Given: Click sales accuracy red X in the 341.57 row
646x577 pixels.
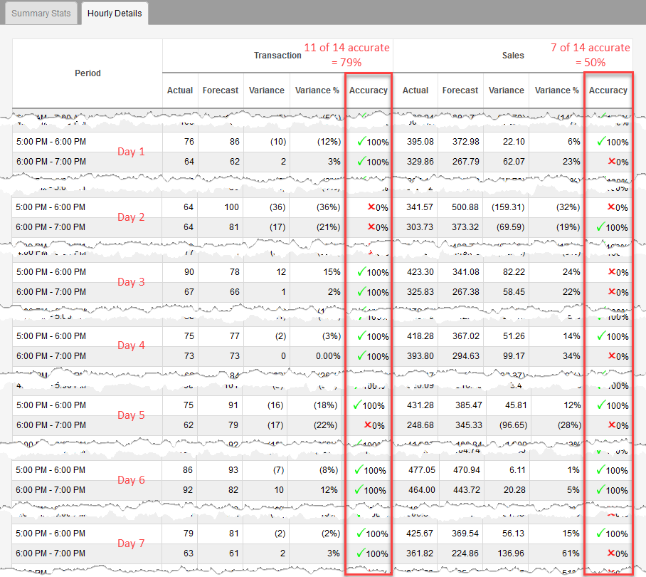Looking at the screenshot, I should tap(611, 207).
